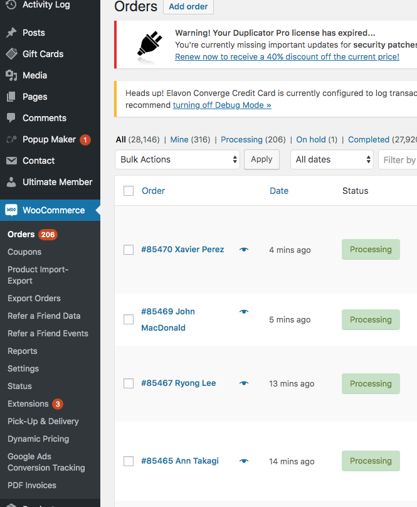Select checkbox for Ann Takagi order
The height and width of the screenshot is (507, 417).
[x=129, y=461]
